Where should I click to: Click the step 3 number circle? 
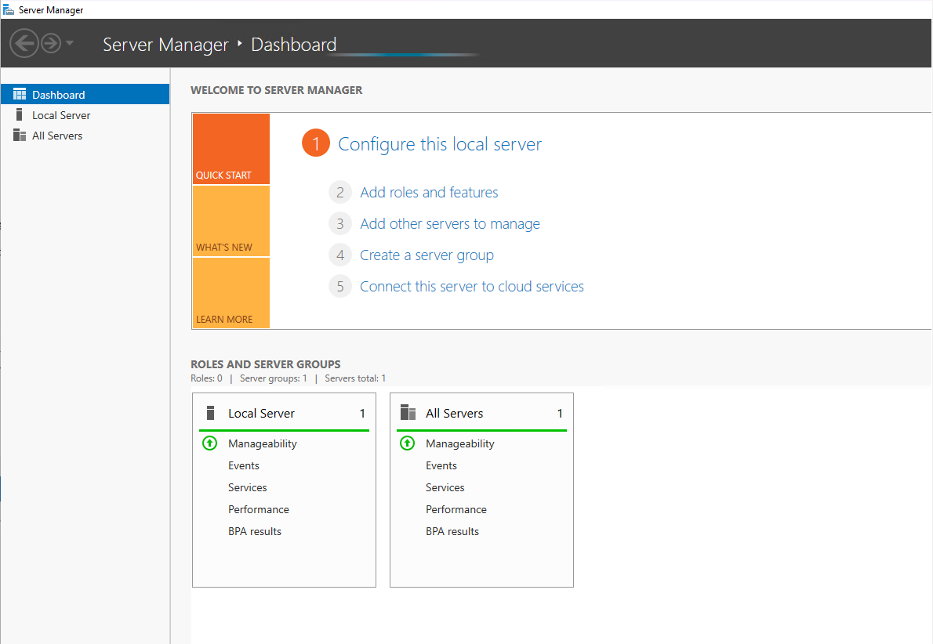(x=340, y=223)
